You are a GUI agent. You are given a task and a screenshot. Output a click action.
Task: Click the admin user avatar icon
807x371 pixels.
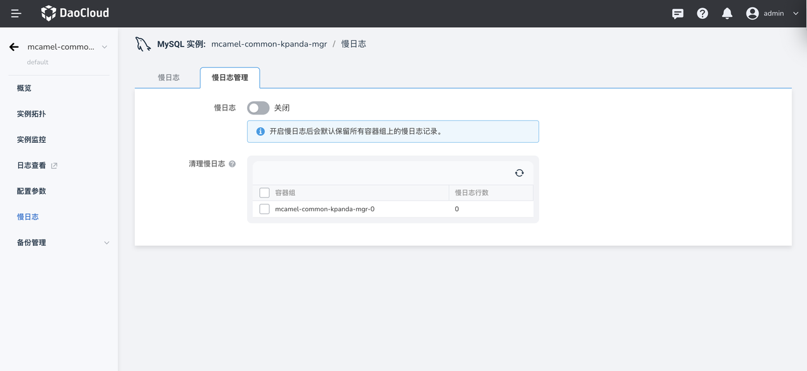pyautogui.click(x=752, y=13)
